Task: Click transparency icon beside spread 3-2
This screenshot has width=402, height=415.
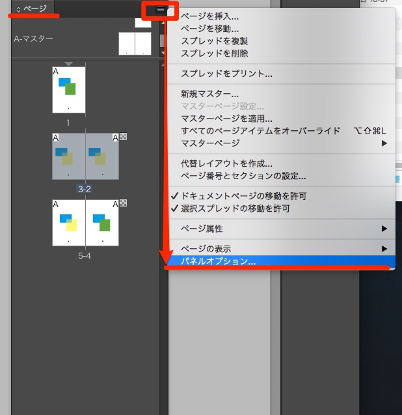Action: point(123,137)
